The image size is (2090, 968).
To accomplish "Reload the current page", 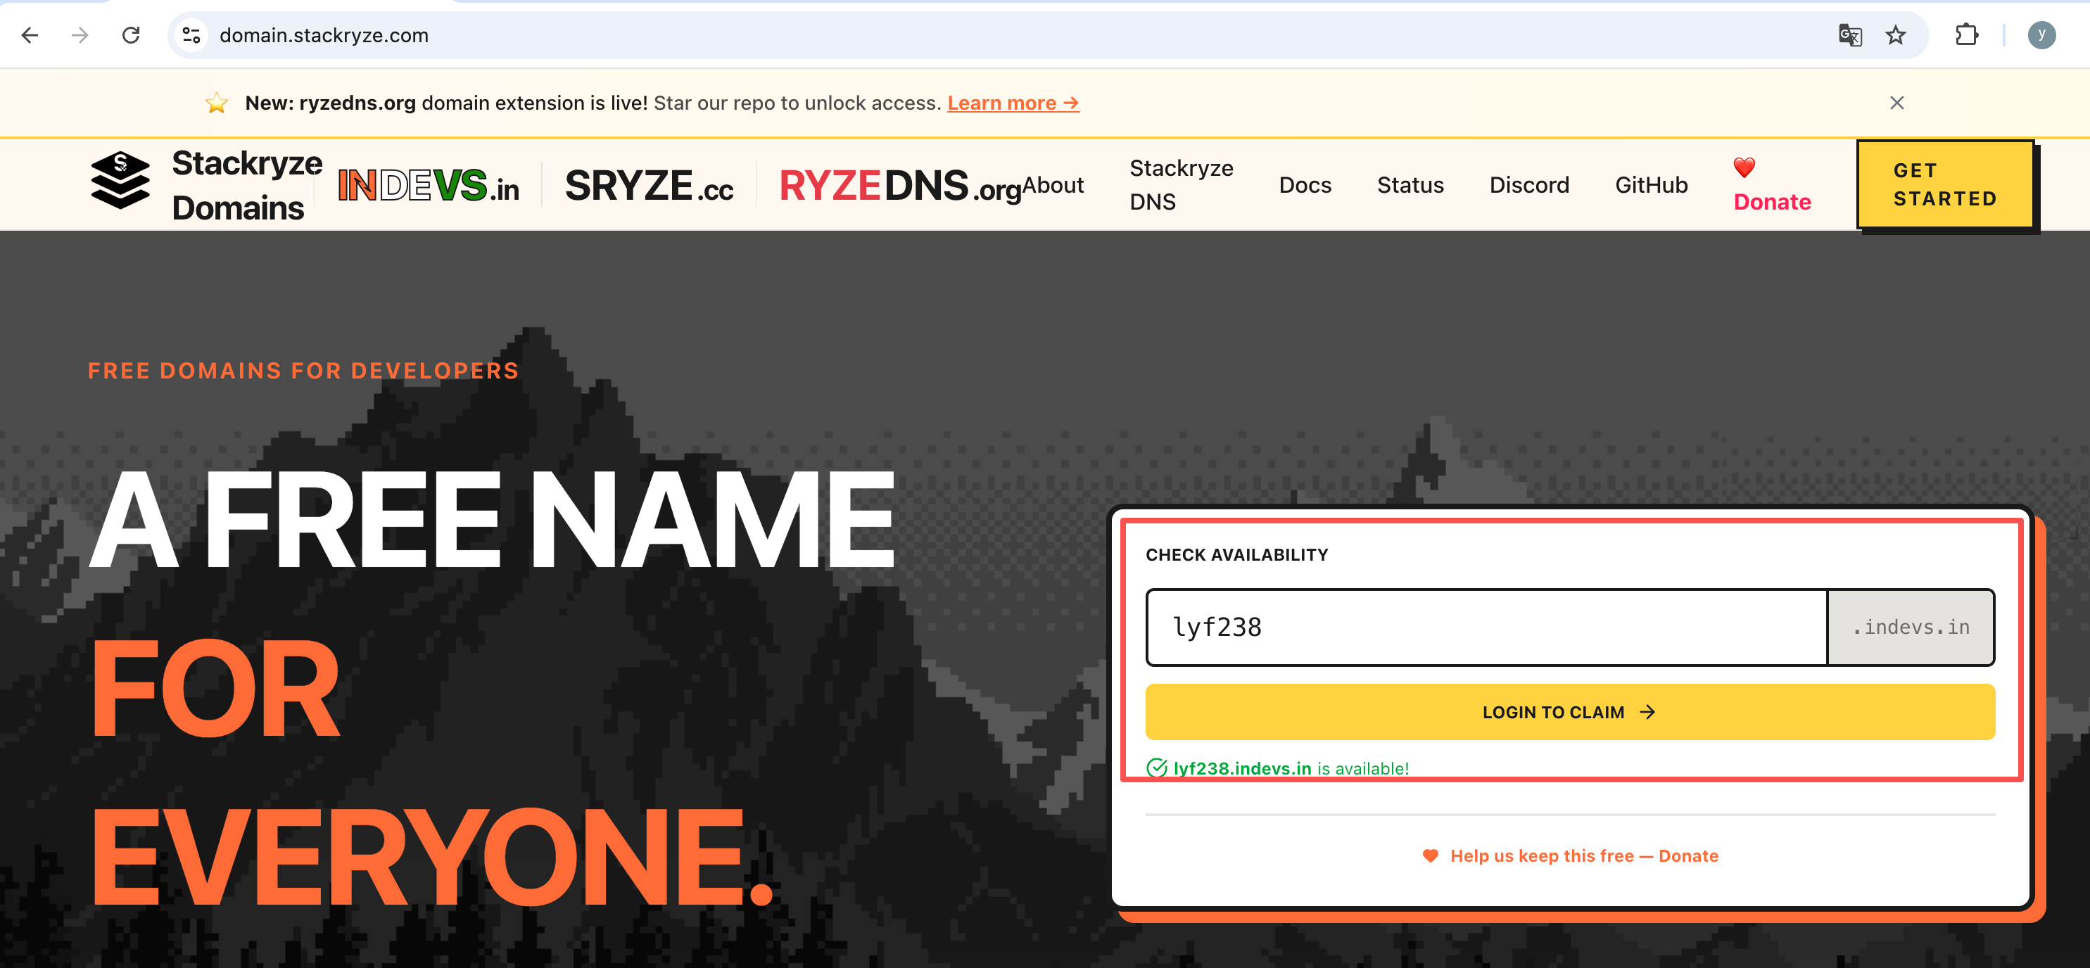I will click(x=131, y=35).
